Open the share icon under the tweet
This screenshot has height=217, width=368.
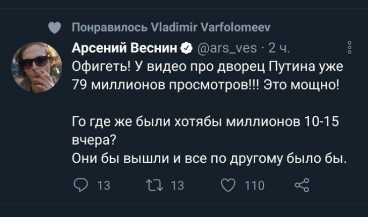(299, 185)
